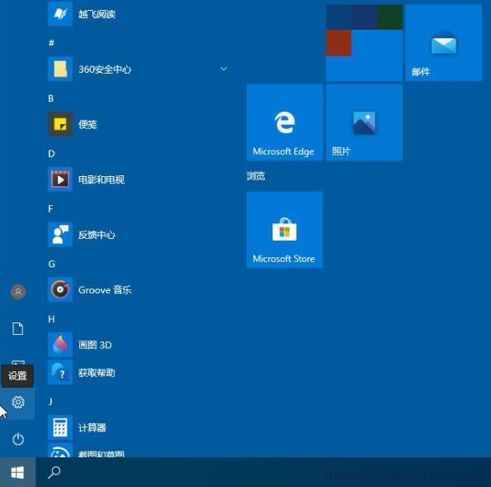
Task: Click the Power button icon
Action: click(x=18, y=439)
